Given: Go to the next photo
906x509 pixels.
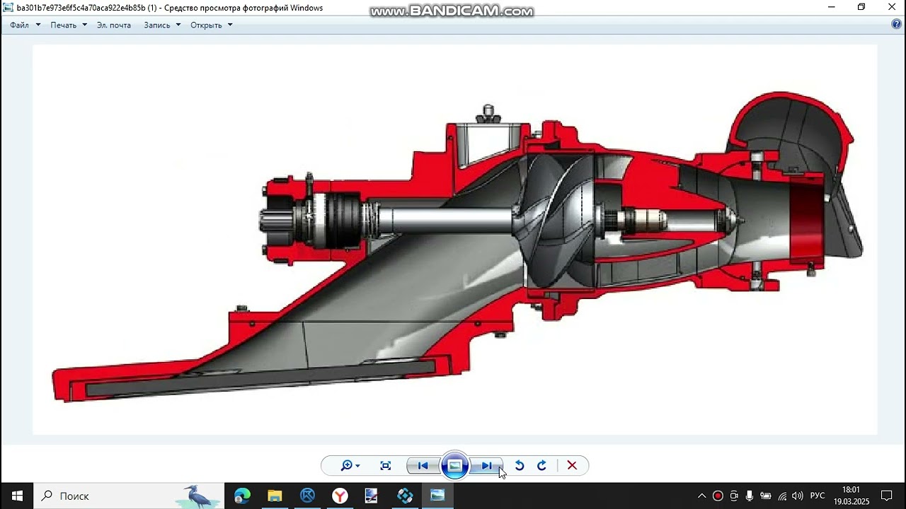Looking at the screenshot, I should pyautogui.click(x=486, y=465).
